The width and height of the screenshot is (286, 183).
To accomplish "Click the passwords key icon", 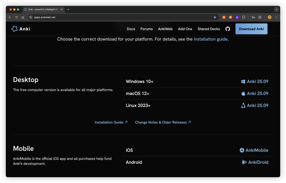I will [253, 17].
